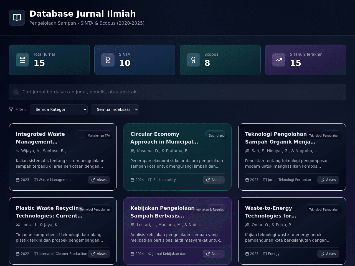Click the award ribbon icon in SINTA card
The image size is (355, 266).
click(x=108, y=60)
